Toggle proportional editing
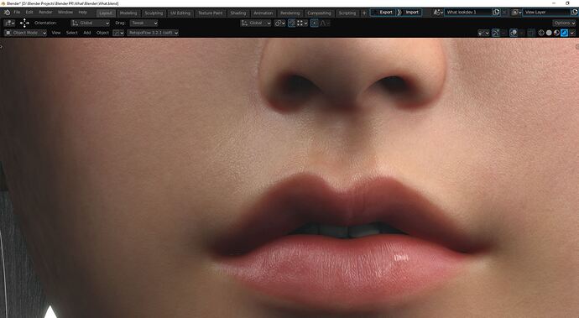 [314, 23]
